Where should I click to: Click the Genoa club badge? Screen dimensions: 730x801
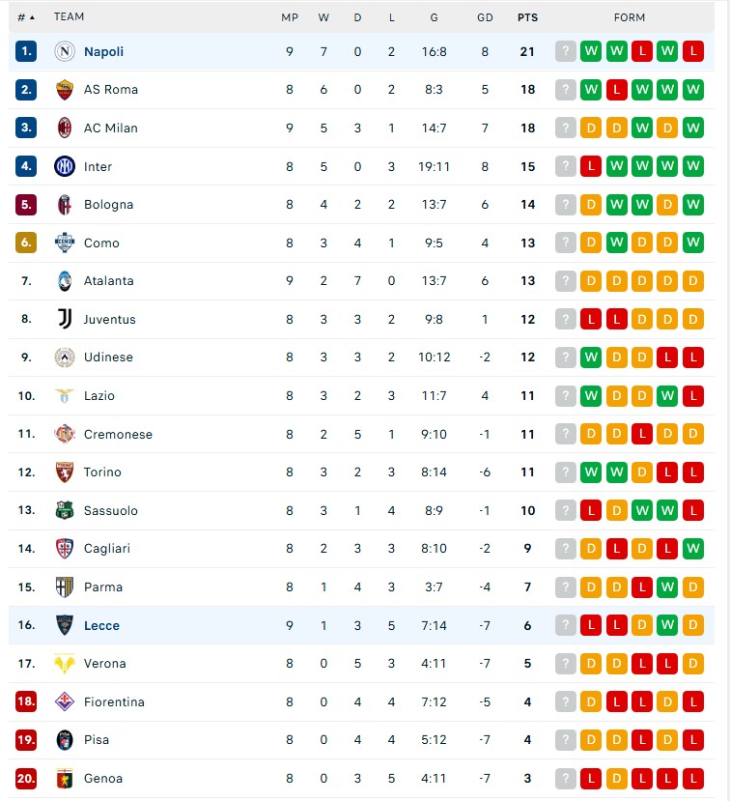pos(65,778)
